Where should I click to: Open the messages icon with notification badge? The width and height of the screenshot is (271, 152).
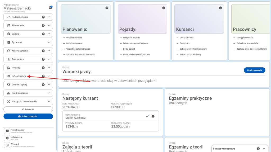[50, 8]
